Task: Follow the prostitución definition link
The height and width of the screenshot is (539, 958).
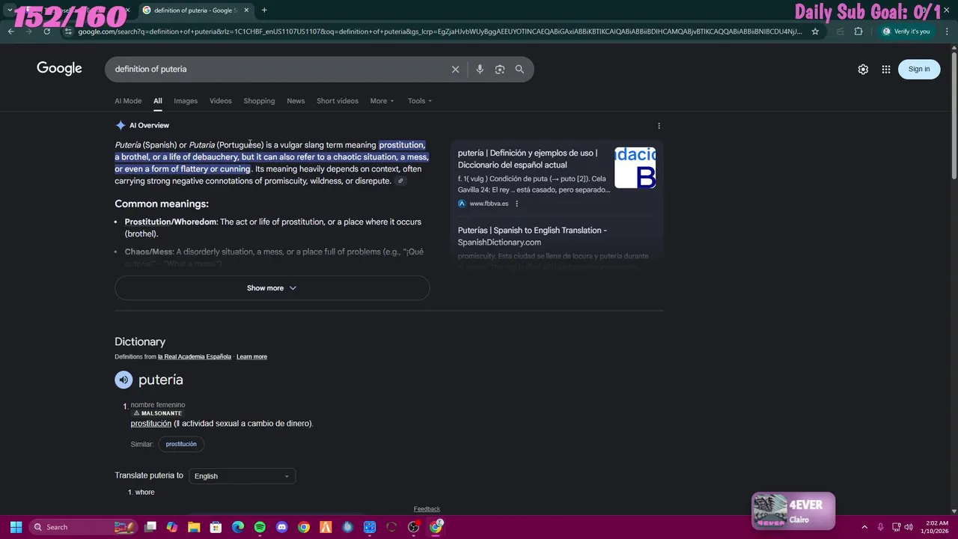Action: click(x=151, y=424)
